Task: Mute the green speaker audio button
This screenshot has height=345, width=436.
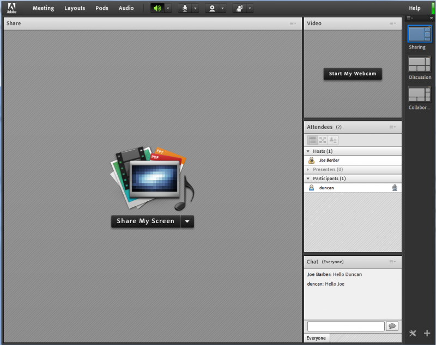Action: pos(157,8)
